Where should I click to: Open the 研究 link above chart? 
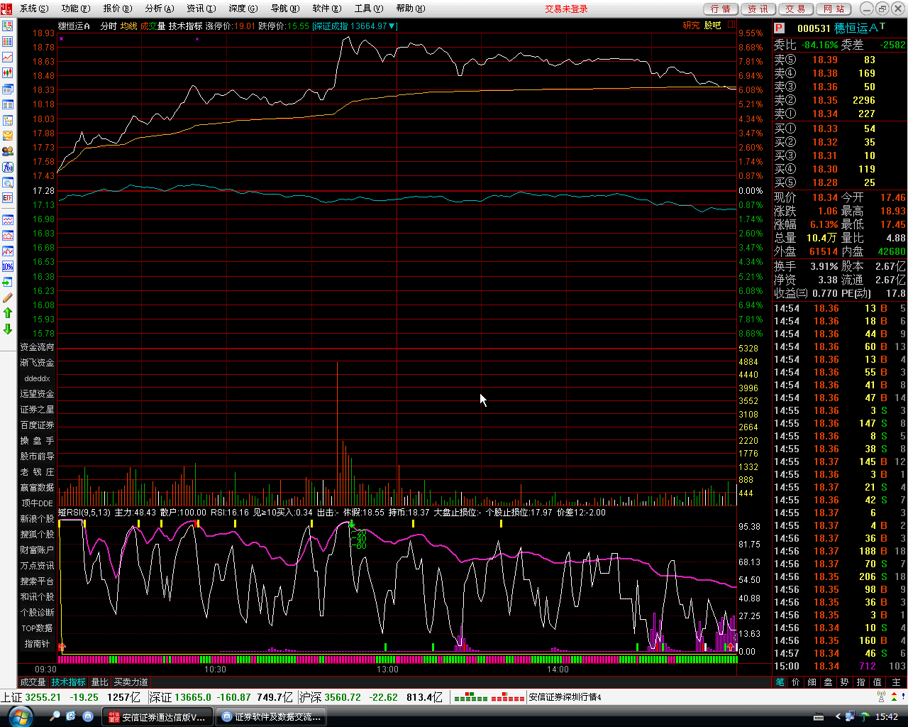point(691,26)
